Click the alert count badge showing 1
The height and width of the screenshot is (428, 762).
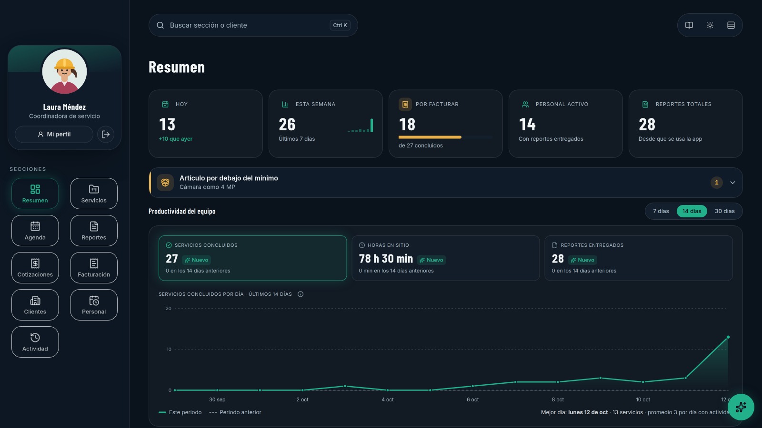tap(717, 183)
